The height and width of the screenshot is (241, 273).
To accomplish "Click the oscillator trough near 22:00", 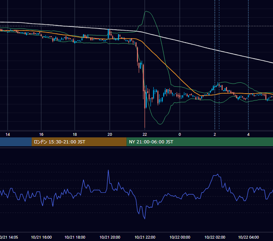I will [145, 219].
